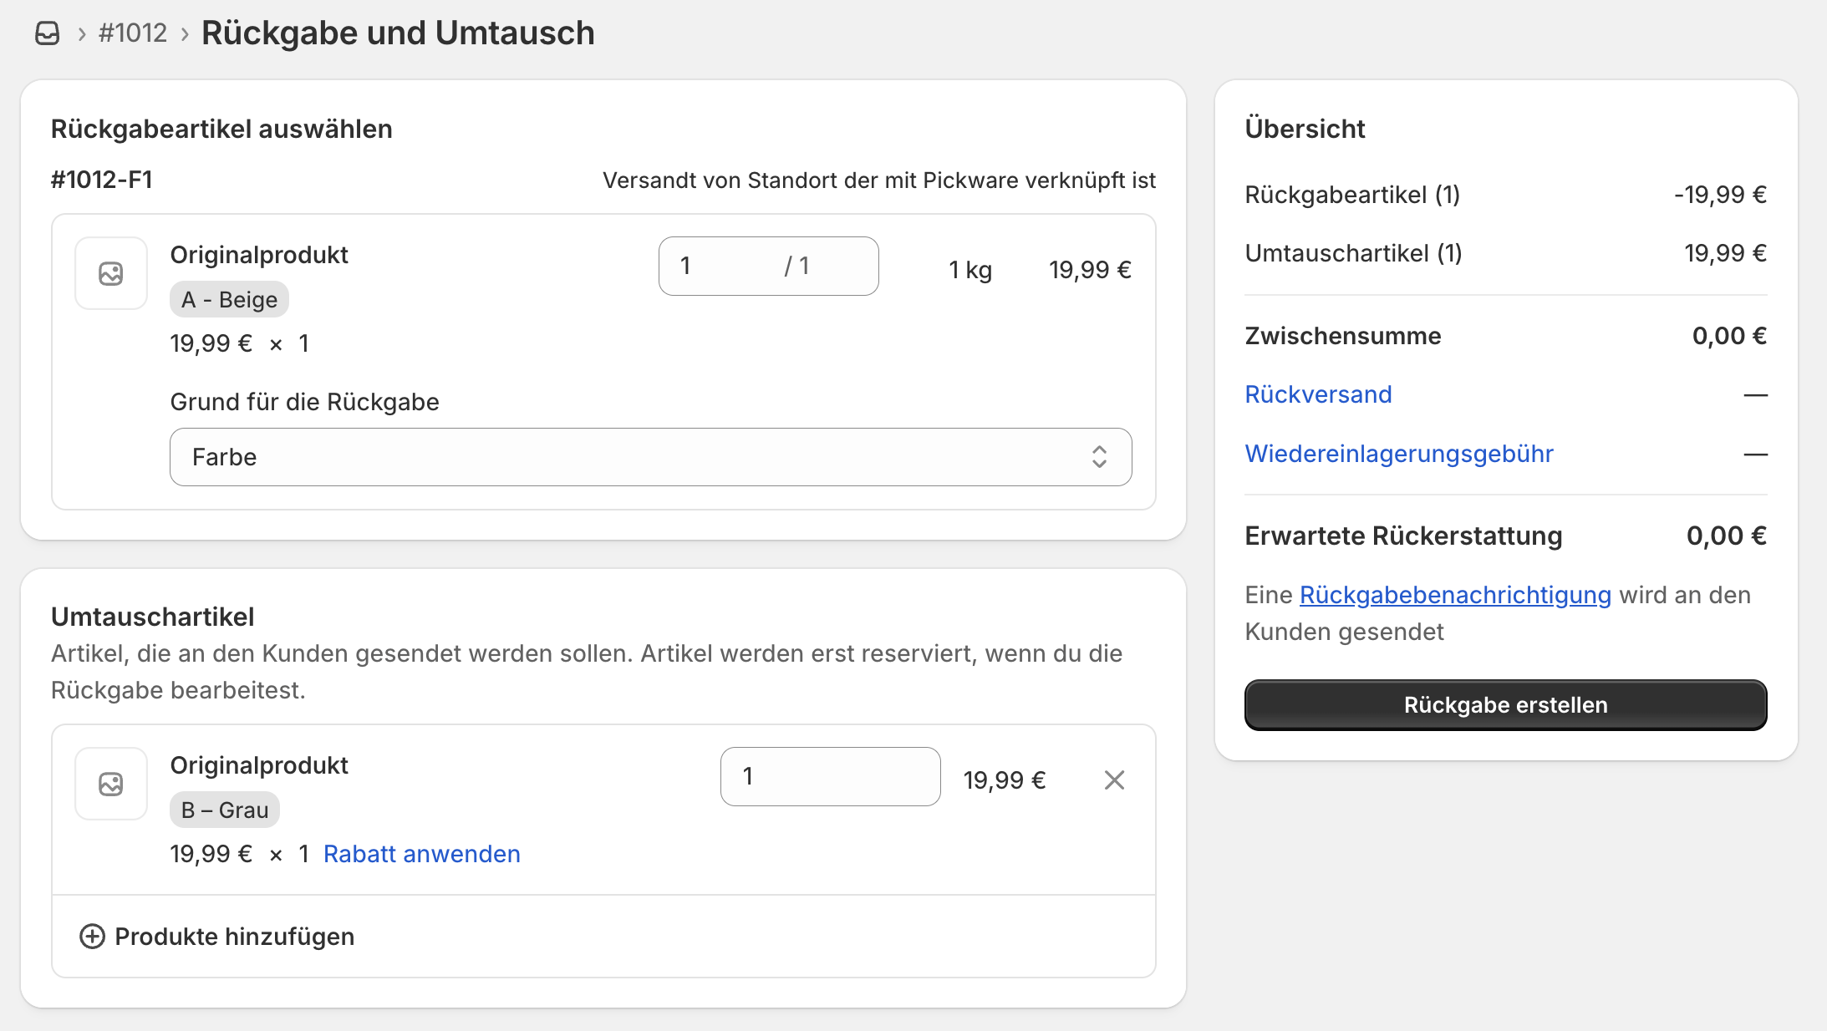Click the B – Grau variant tag
This screenshot has width=1827, height=1031.
coord(224,810)
